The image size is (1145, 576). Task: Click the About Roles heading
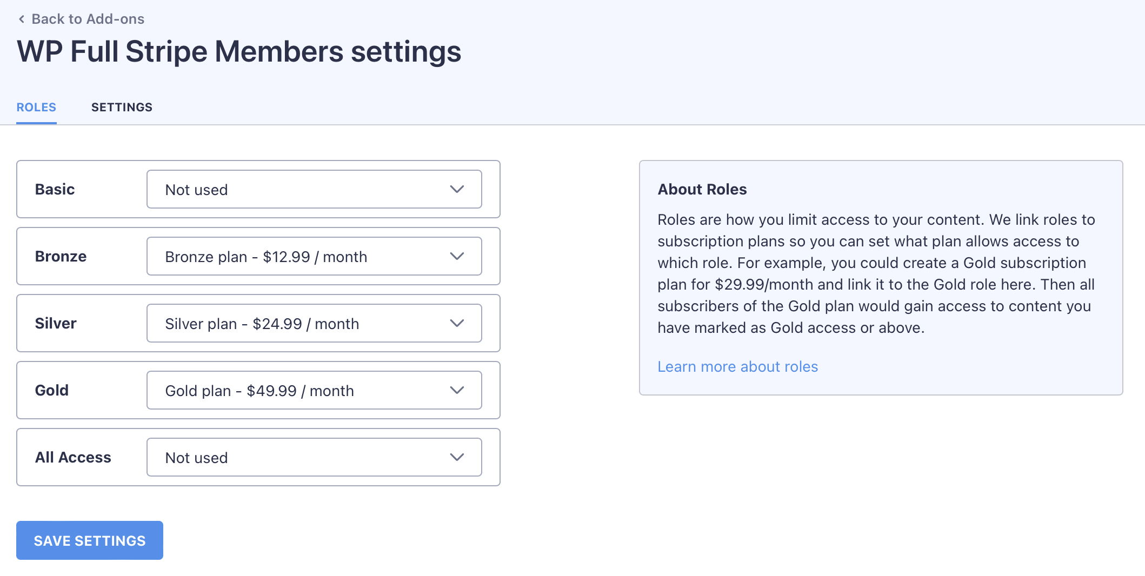pyautogui.click(x=702, y=190)
